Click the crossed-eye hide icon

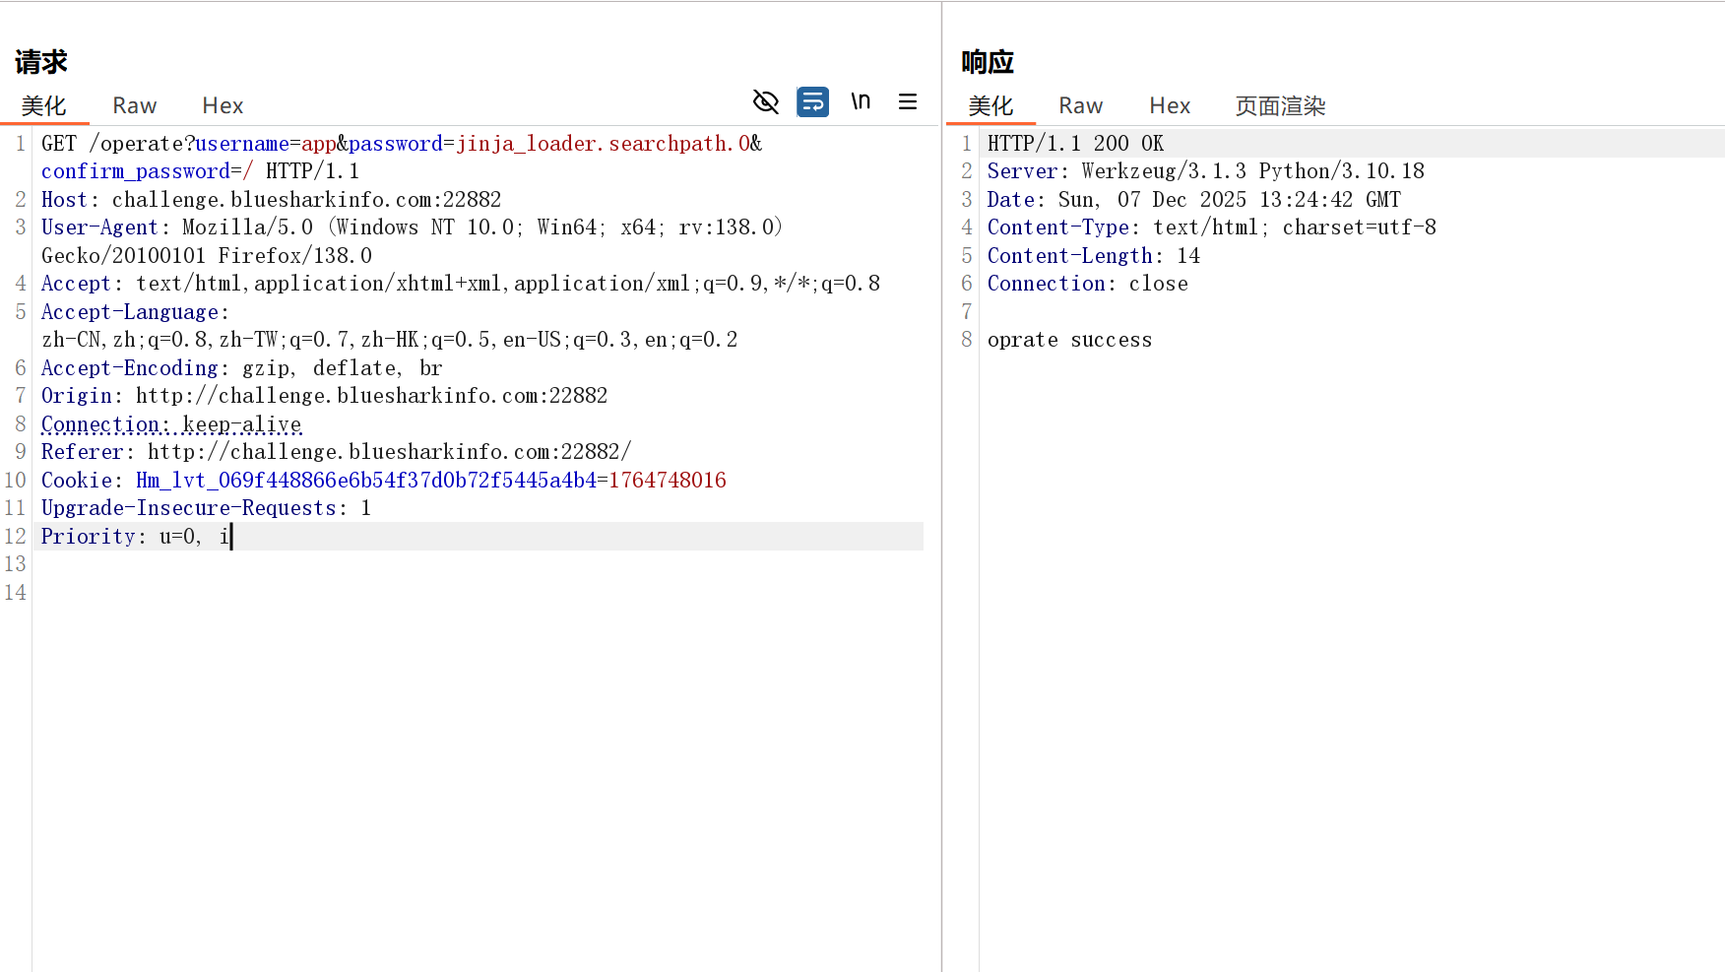(x=765, y=101)
